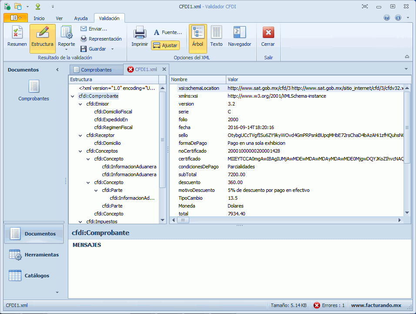Open the Resumen validation summary

(x=17, y=37)
